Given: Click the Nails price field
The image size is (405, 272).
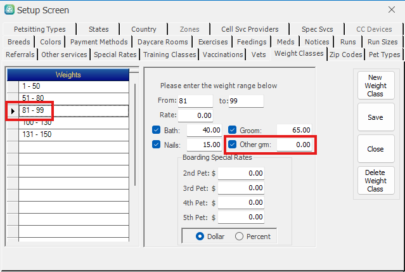Looking at the screenshot, I should coord(204,145).
